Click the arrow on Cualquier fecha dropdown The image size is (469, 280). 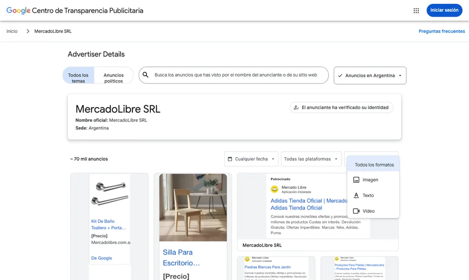coord(273,159)
